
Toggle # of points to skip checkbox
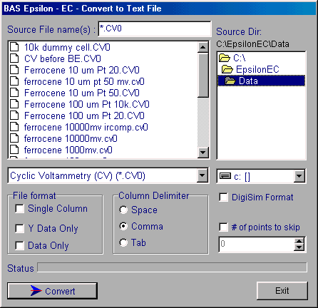tap(223, 227)
